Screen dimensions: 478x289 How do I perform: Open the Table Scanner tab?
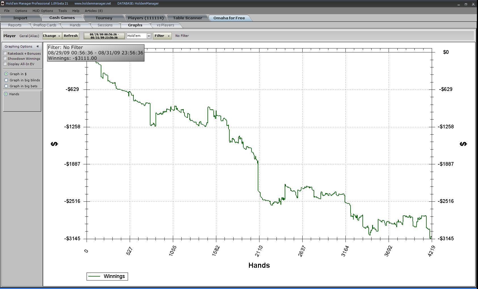188,18
